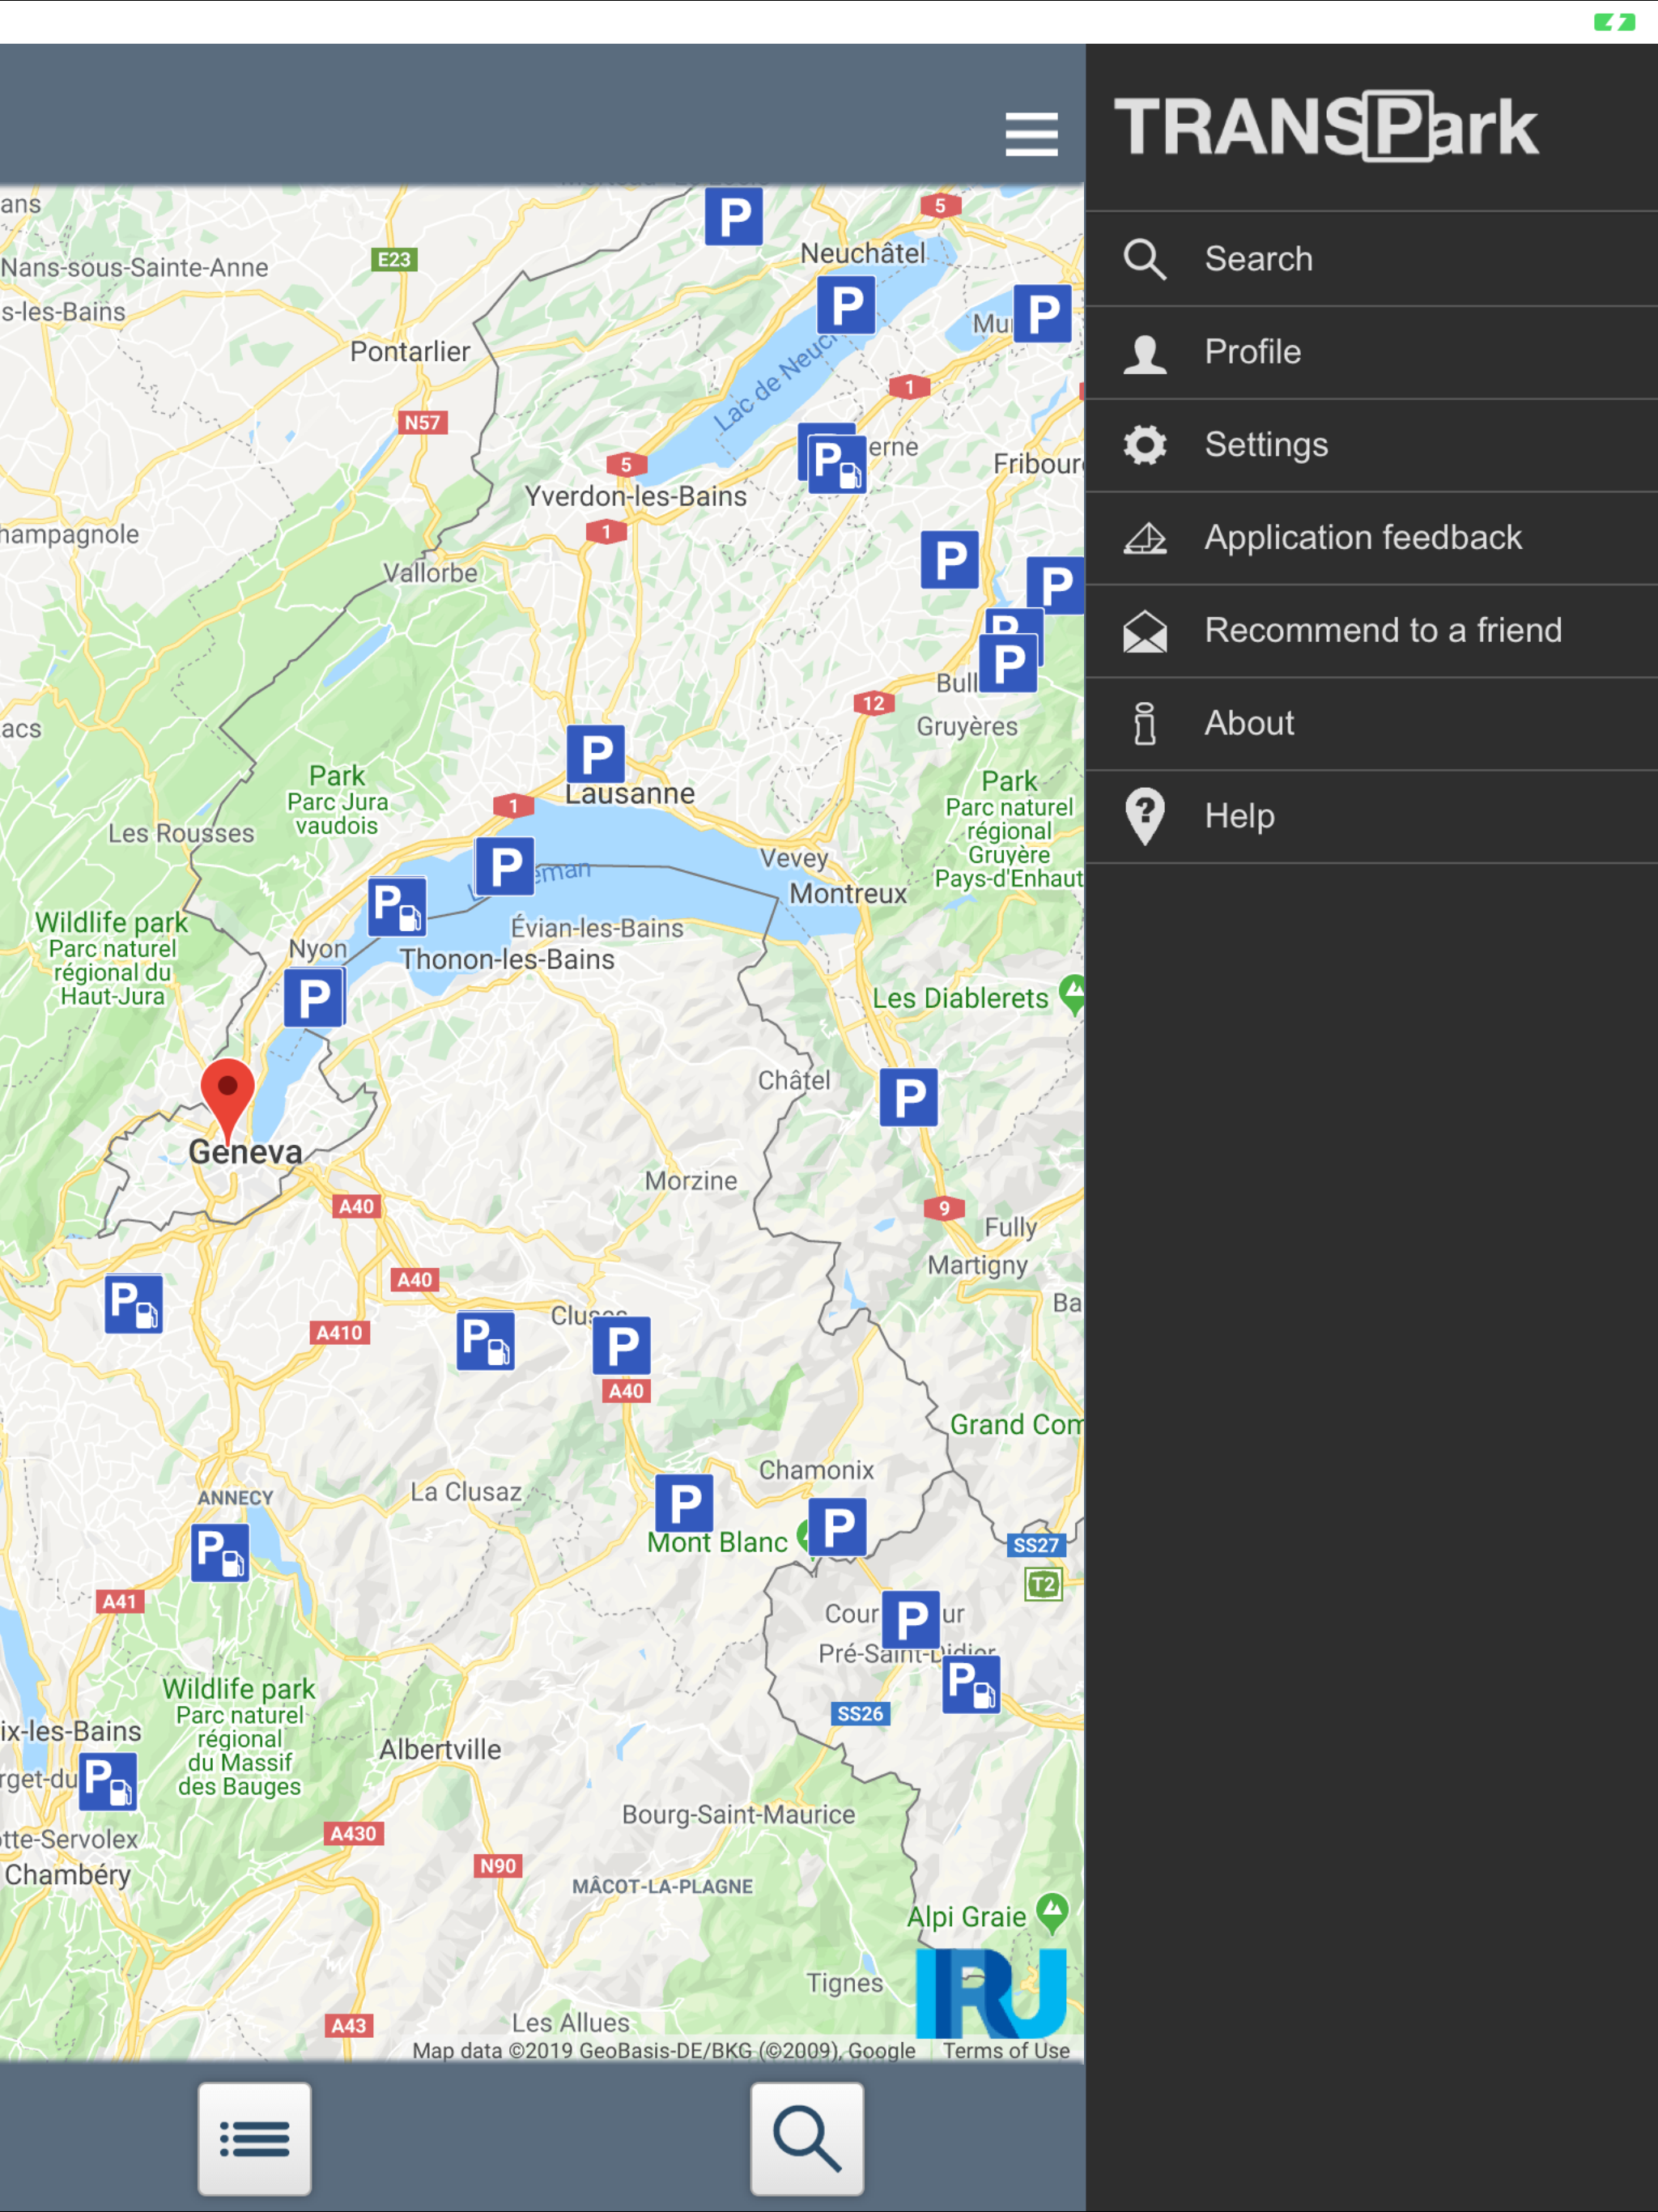The height and width of the screenshot is (2212, 1658).
Task: Open Terms of Use link
Action: point(1005,2050)
